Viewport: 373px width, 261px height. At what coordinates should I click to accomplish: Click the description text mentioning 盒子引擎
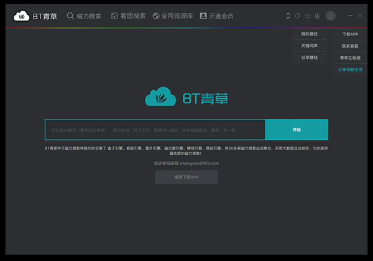point(186,151)
